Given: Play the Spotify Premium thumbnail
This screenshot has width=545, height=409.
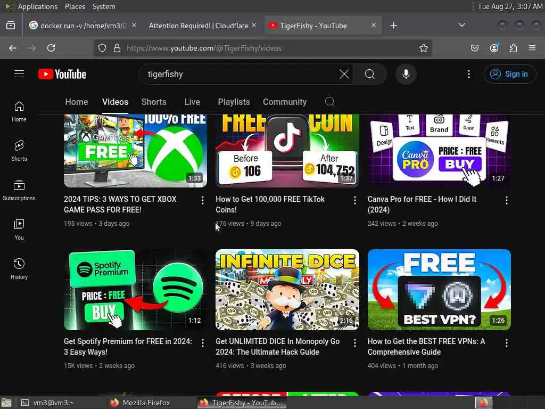Looking at the screenshot, I should (x=135, y=290).
